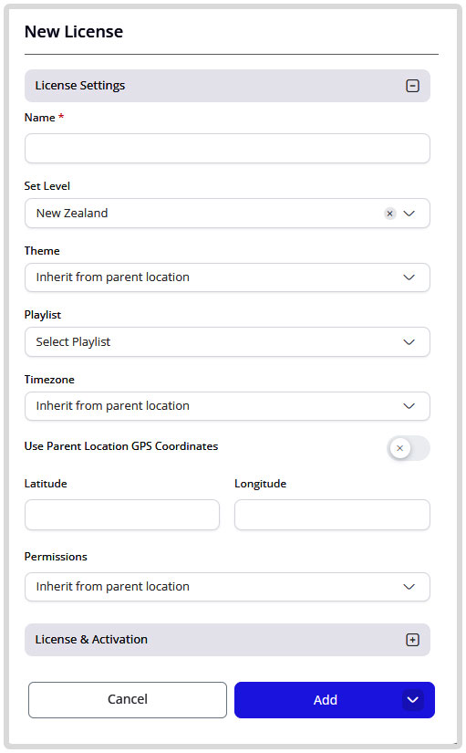The width and height of the screenshot is (466, 753).
Task: Open the Timezone dropdown
Action: coord(227,406)
